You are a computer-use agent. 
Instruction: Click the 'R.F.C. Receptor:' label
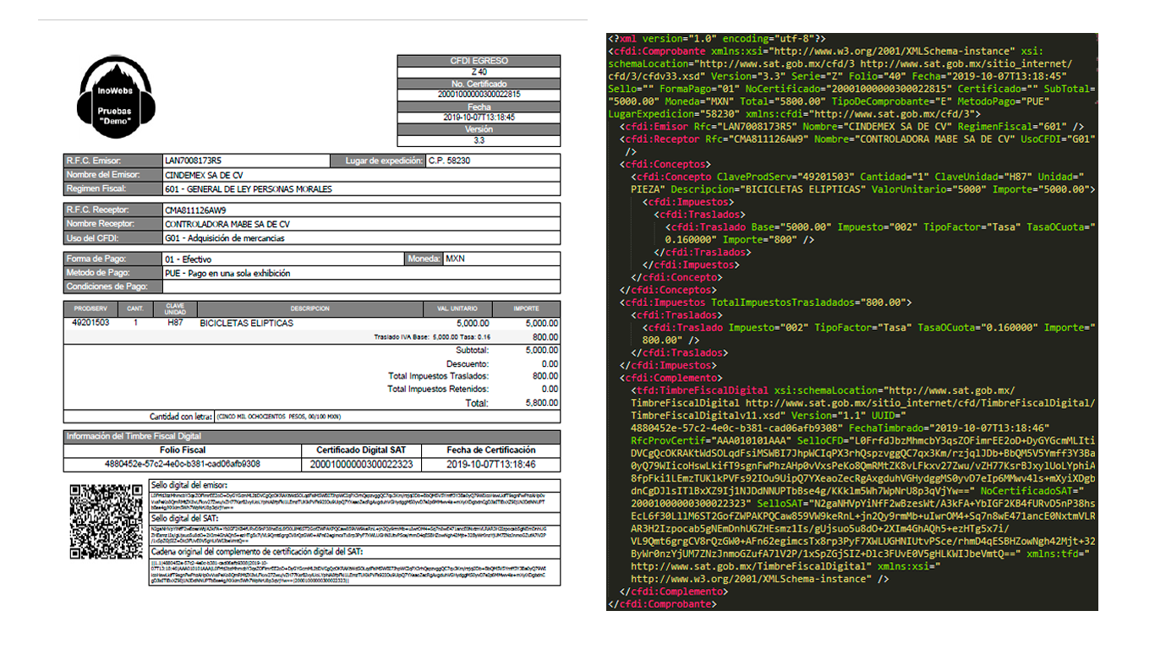point(97,210)
